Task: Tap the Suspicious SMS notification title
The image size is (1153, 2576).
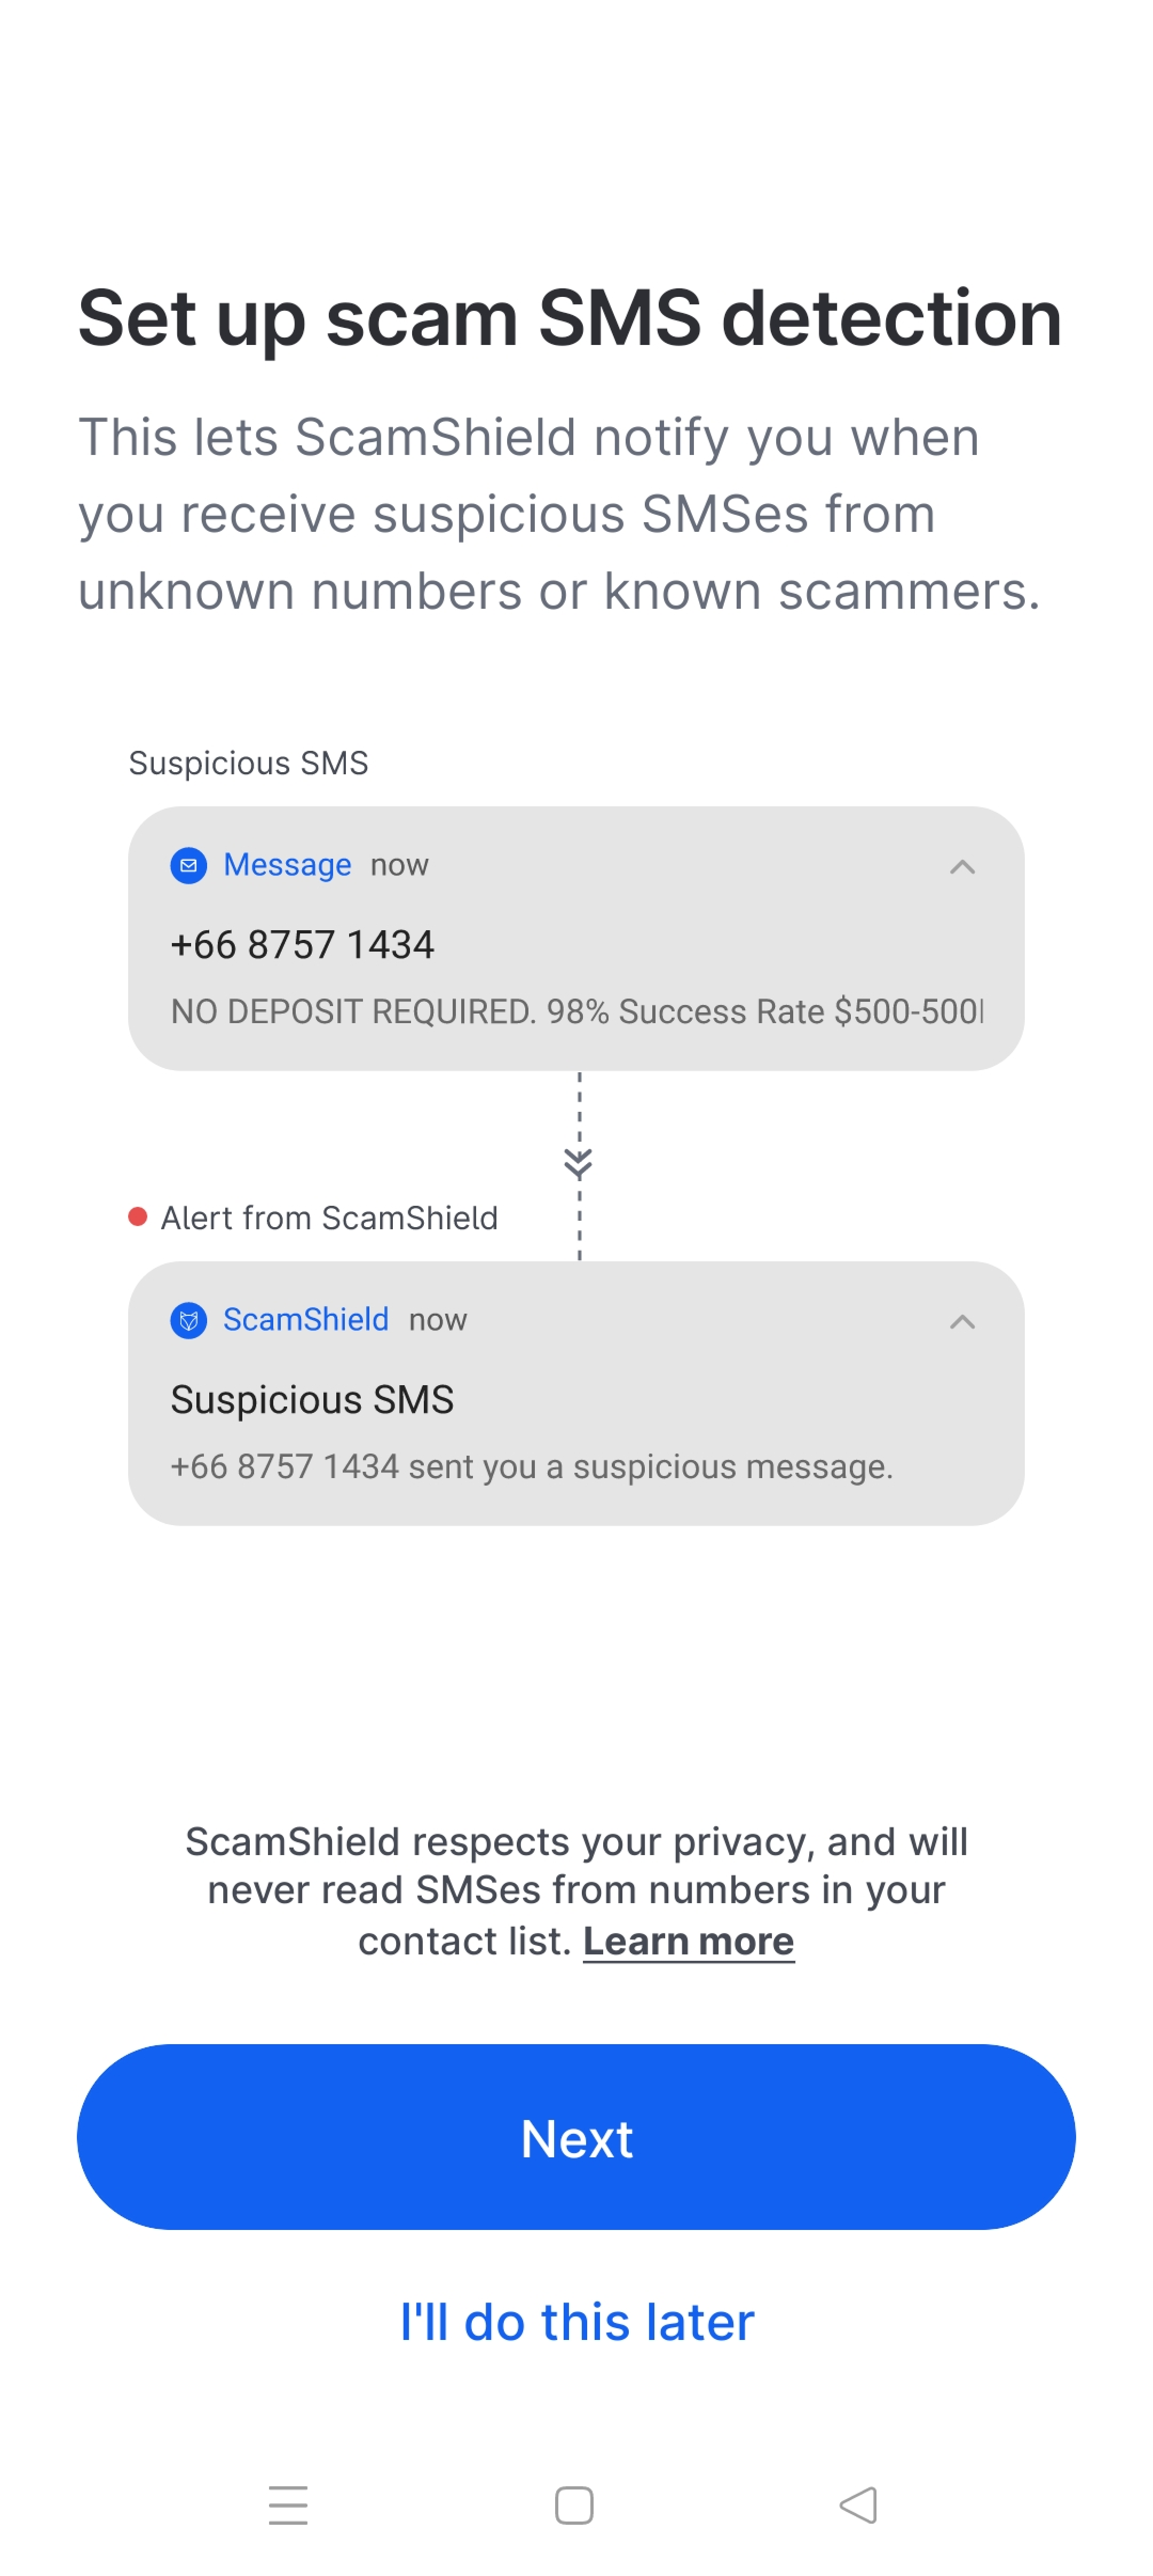Action: (x=312, y=1400)
